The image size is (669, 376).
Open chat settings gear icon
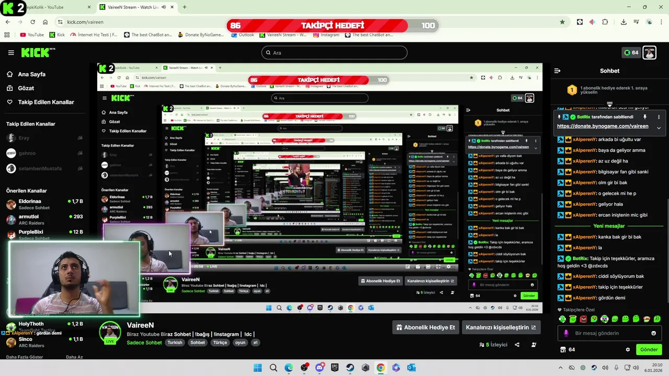pos(628,349)
